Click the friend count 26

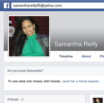(x=22, y=99)
